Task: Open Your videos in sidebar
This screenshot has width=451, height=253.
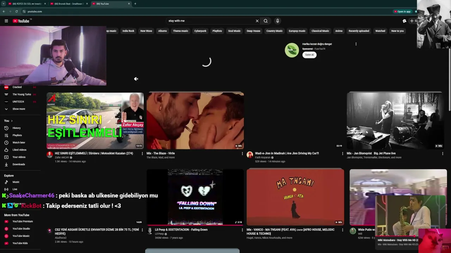Action: (x=20, y=157)
